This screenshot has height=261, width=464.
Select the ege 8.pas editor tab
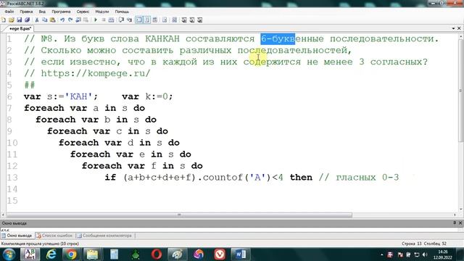click(x=20, y=29)
